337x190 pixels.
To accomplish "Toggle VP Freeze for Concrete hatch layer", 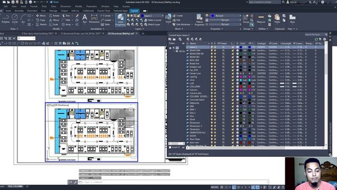I will coord(223,100).
